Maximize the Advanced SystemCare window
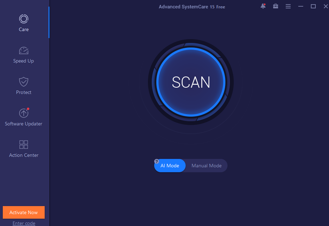Image resolution: width=329 pixels, height=226 pixels. coord(313,6)
